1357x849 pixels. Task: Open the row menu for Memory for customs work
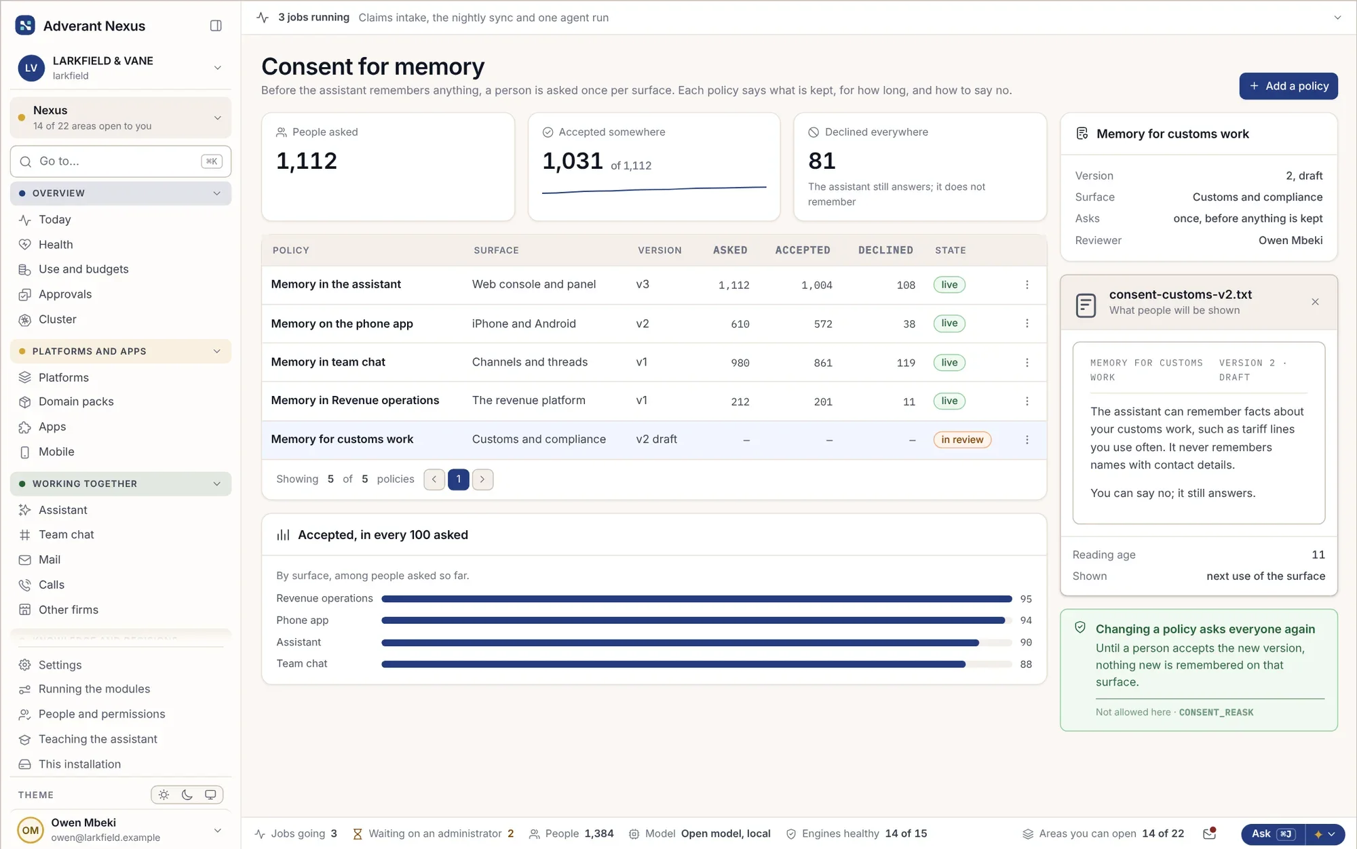click(1027, 440)
